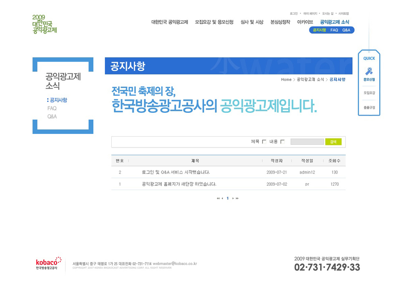Select FAQ in the blue submenu bar

[x=334, y=30]
